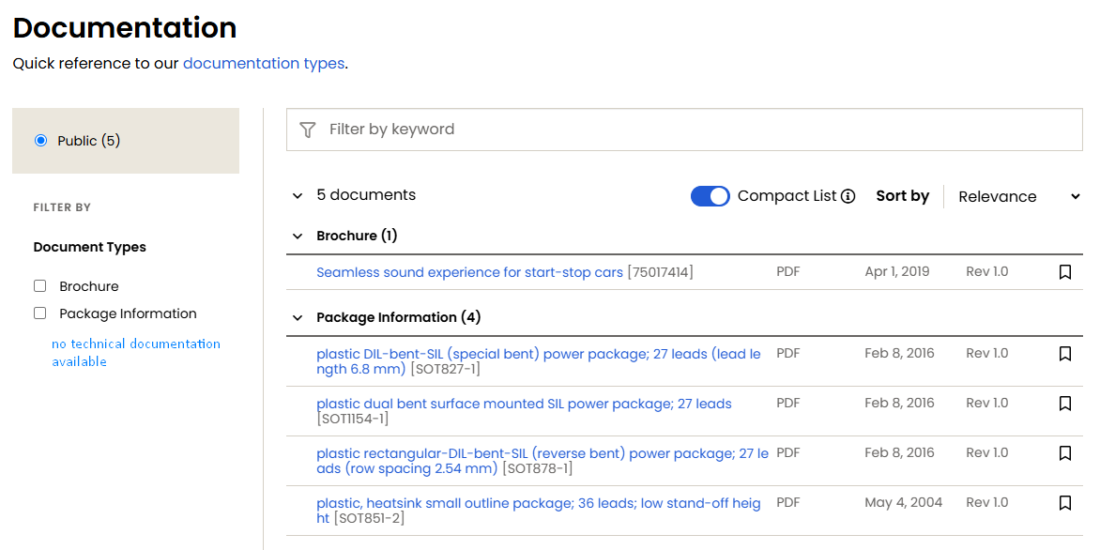Open plastic dual bent surface mounted SIL document
The image size is (1100, 550).
(524, 404)
